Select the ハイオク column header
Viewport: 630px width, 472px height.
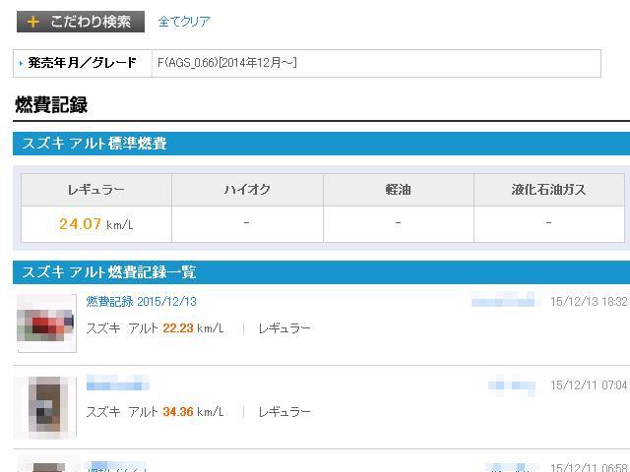(247, 190)
